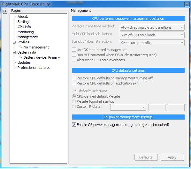The height and width of the screenshot is (169, 191).
Task: Open the Settings page
Action: pos(24,22)
